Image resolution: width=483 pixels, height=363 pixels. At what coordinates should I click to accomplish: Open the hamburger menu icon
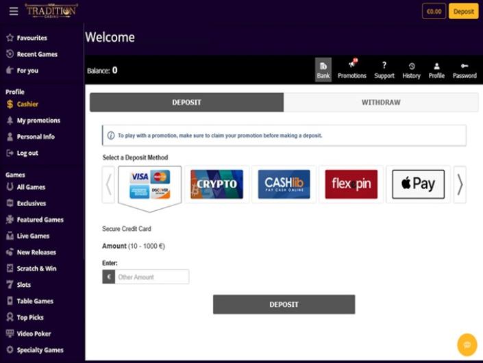click(14, 11)
